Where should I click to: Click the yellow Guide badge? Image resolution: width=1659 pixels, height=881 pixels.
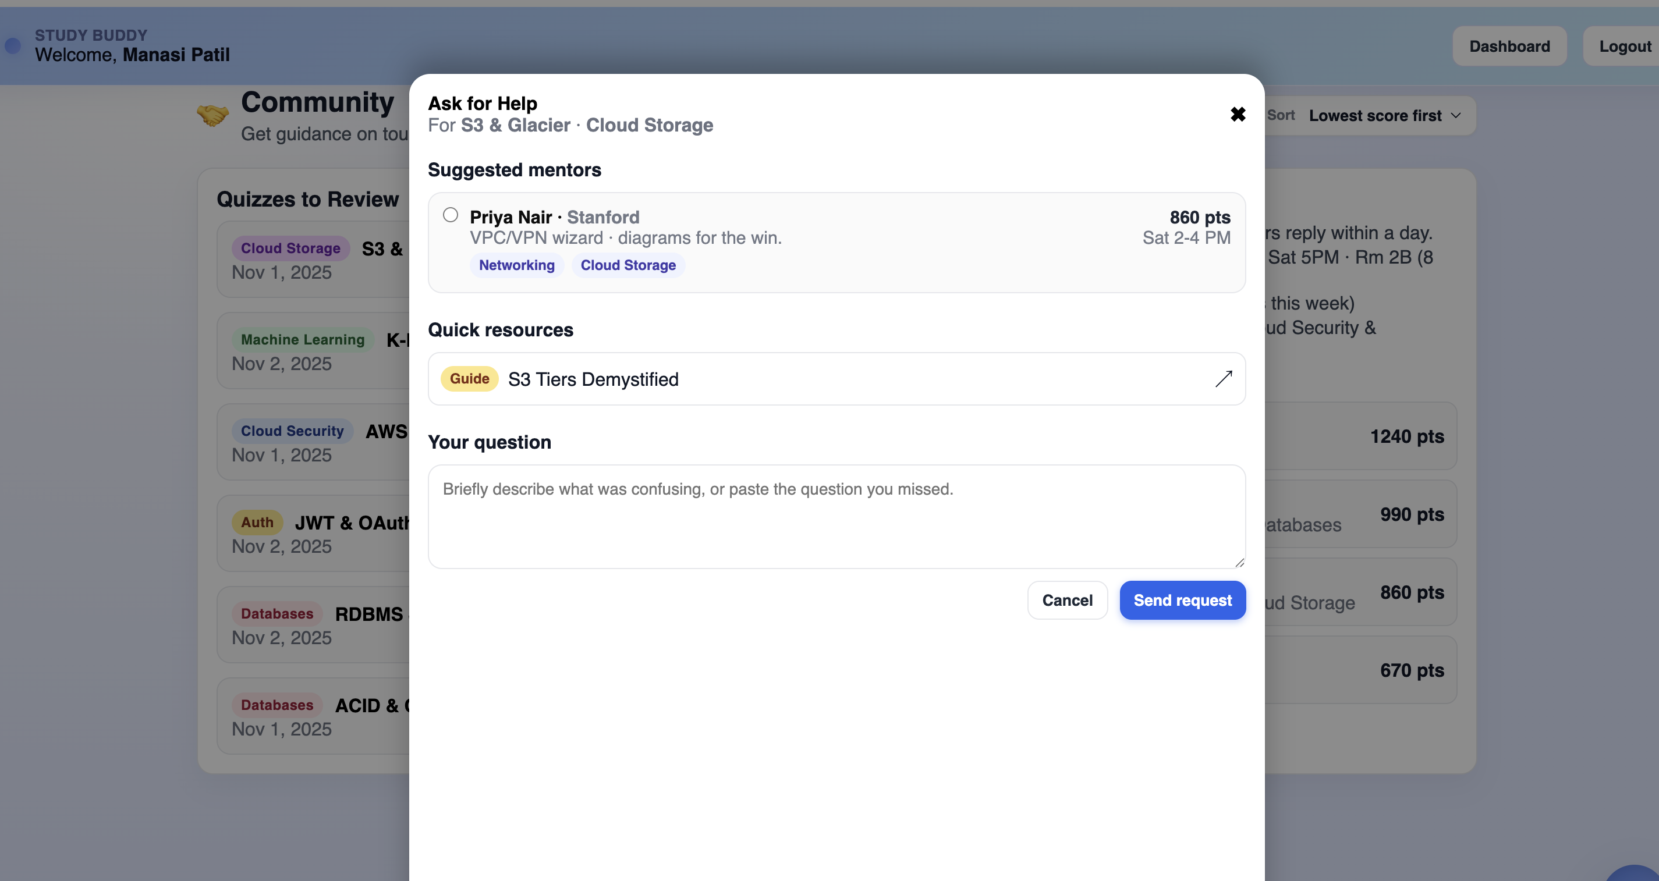pyautogui.click(x=470, y=379)
